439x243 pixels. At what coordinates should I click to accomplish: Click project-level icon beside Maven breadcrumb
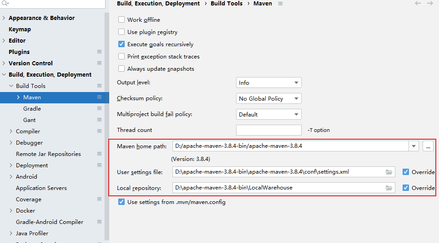280,4
